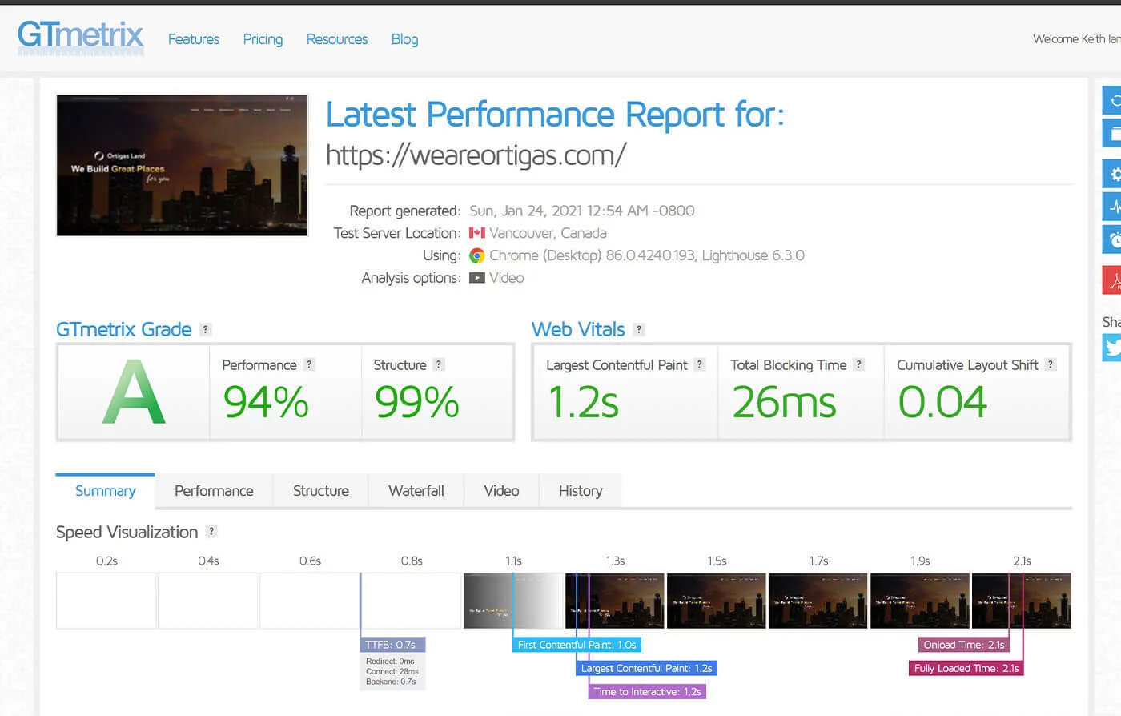The width and height of the screenshot is (1121, 716).
Task: Click the compare sidebar icon below re-test
Action: 1112,133
